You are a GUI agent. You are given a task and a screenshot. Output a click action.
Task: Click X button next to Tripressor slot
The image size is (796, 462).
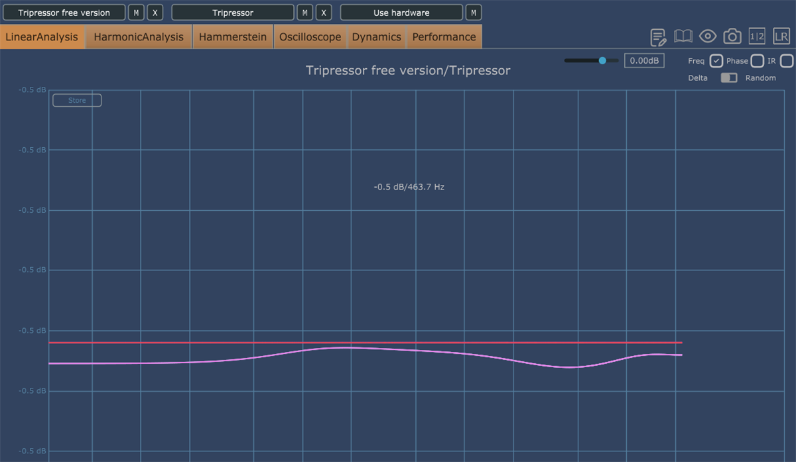324,13
